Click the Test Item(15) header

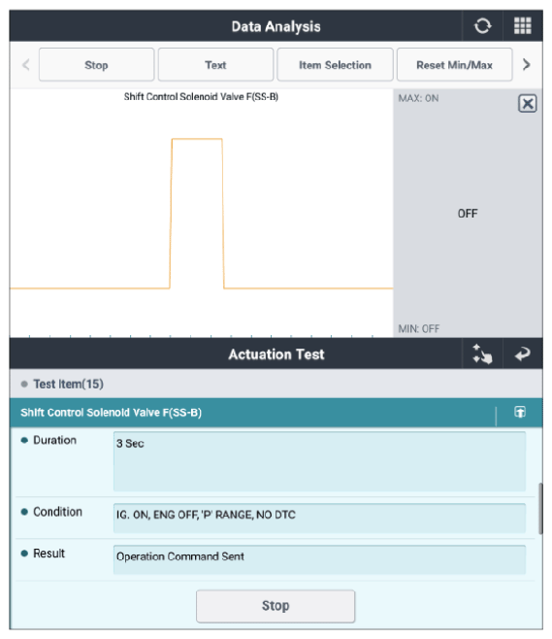point(276,384)
